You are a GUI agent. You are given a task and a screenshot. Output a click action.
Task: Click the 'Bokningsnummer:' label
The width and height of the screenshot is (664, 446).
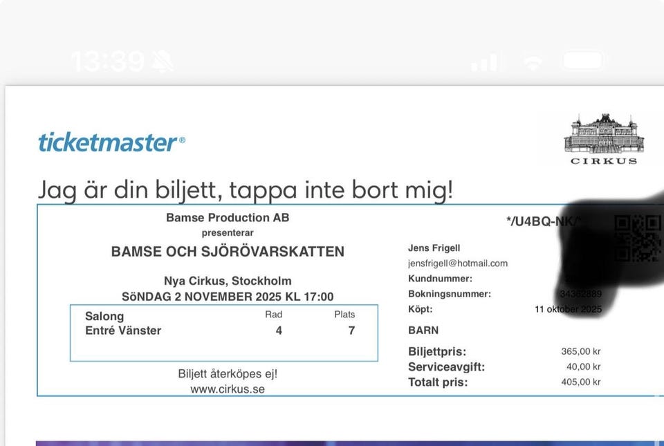coord(450,294)
